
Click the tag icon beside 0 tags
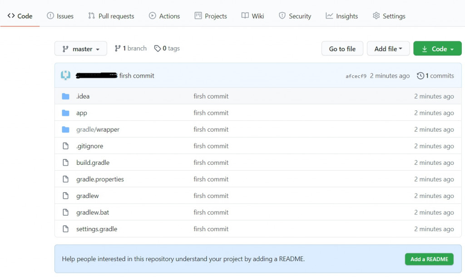point(158,48)
